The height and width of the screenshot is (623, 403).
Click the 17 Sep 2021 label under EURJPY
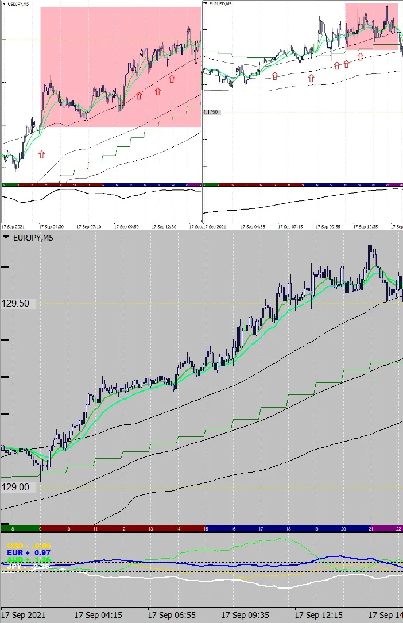click(24, 615)
